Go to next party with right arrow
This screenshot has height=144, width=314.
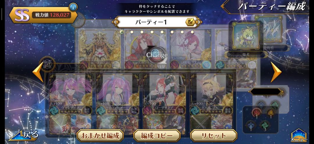tap(276, 72)
